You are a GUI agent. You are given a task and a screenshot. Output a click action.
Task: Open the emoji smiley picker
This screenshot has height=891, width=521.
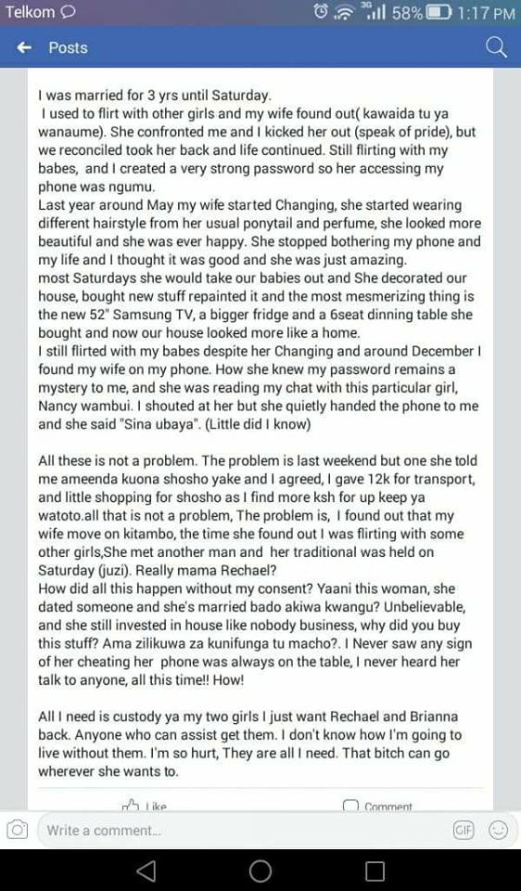coord(499,830)
